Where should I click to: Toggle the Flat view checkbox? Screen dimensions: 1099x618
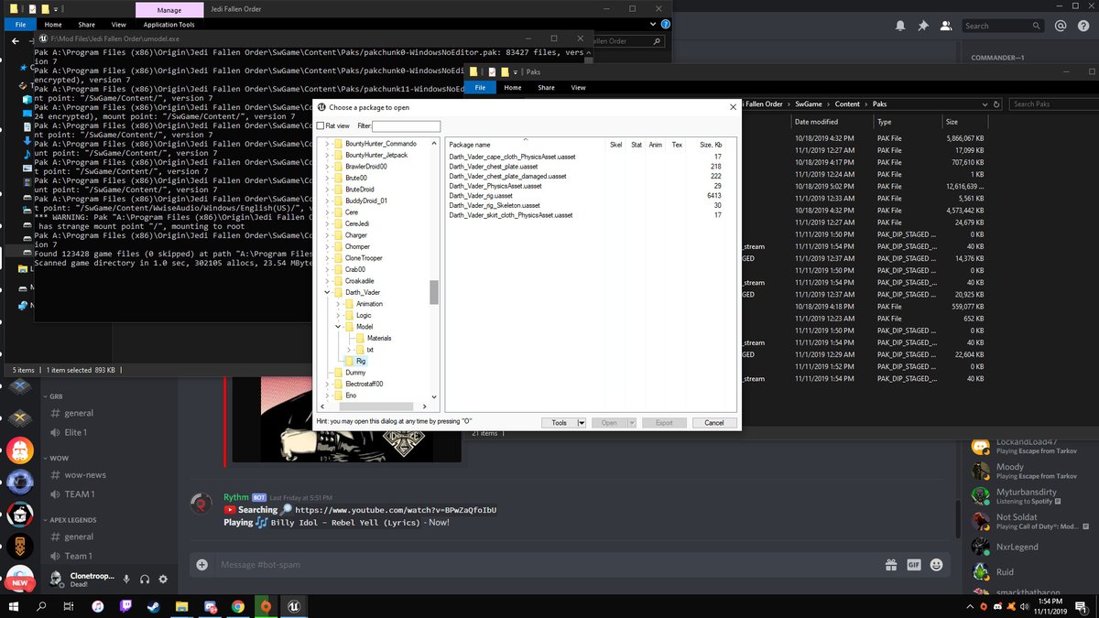pos(321,126)
